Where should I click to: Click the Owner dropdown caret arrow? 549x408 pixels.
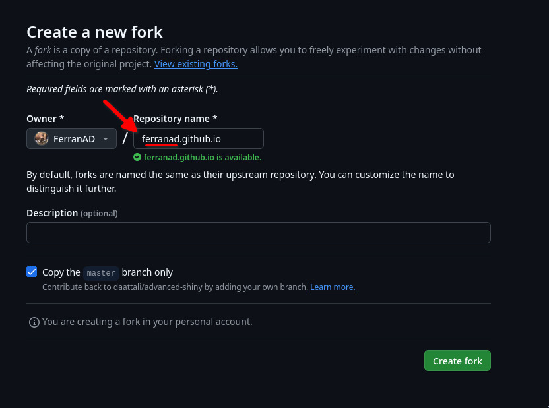click(106, 139)
